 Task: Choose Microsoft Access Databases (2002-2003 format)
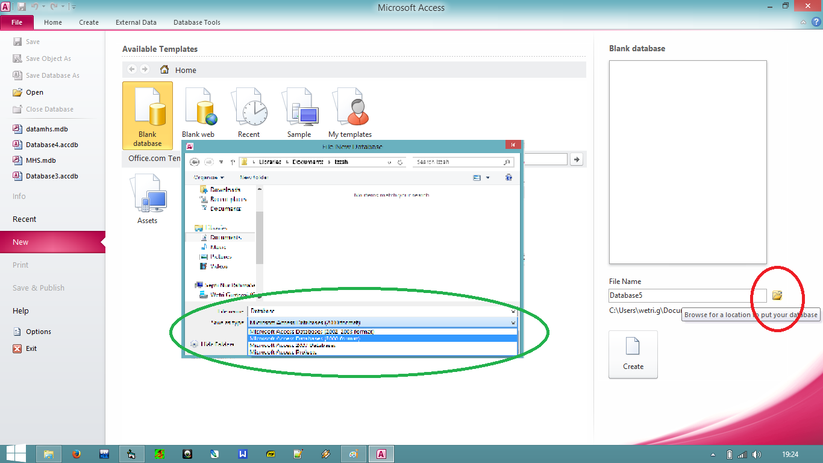coord(382,331)
